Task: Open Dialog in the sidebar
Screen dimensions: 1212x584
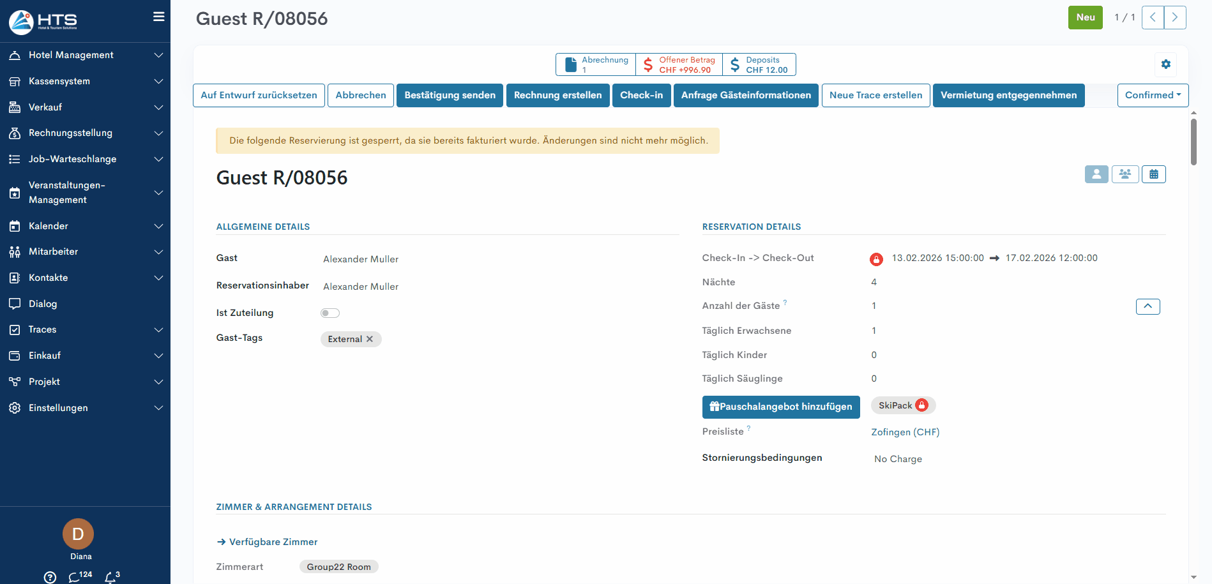Action: [43, 304]
